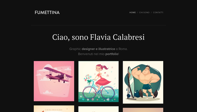Open the HOME navigation link
Image resolution: width=197 pixels, height=112 pixels.
133,13
